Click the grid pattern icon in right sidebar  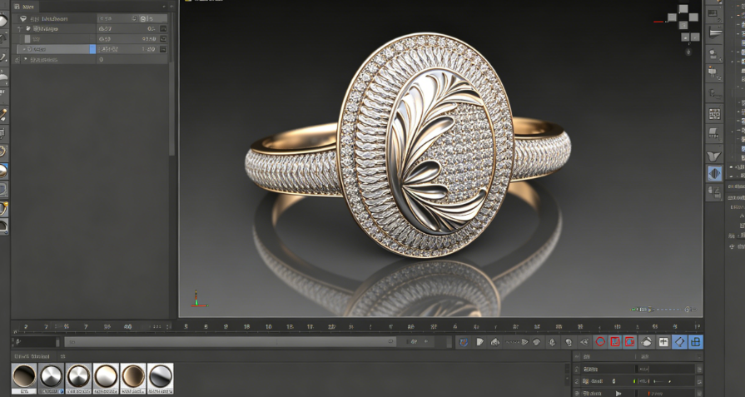pyautogui.click(x=714, y=113)
